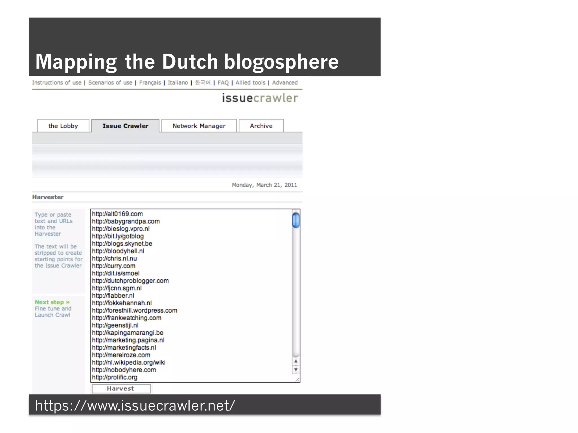Click the line http://prolific.org
578x433 pixels.
click(x=115, y=377)
